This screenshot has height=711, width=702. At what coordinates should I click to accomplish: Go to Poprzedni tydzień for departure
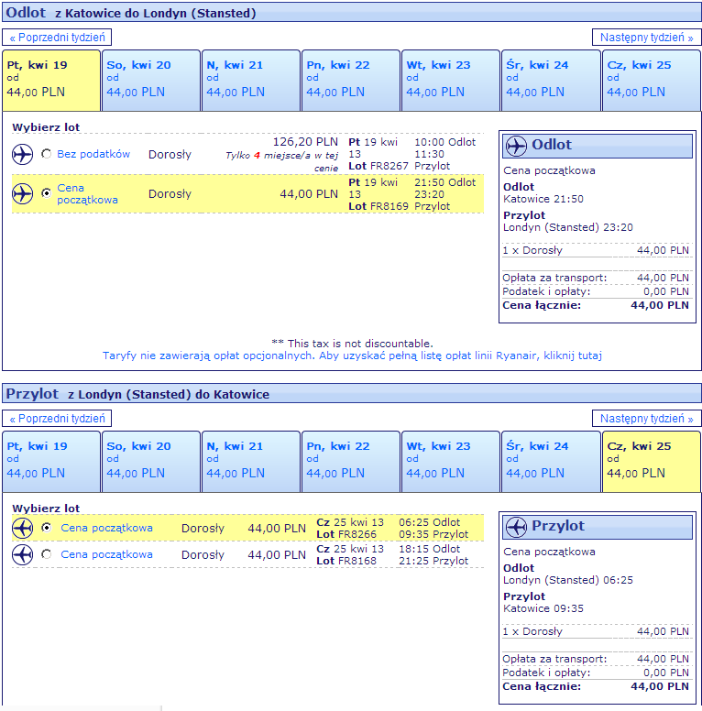click(57, 38)
